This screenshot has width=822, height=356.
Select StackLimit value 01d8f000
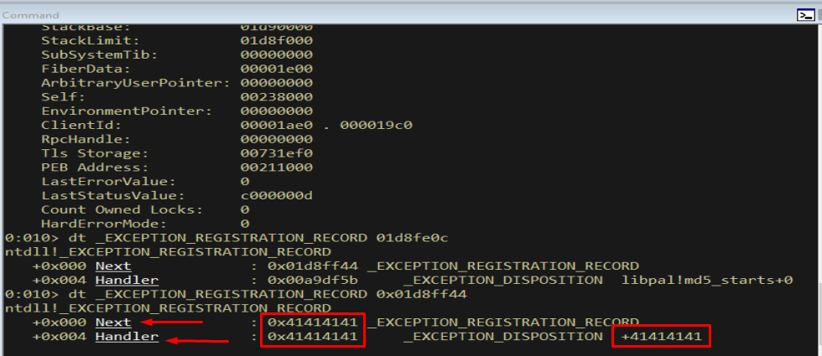pyautogui.click(x=277, y=40)
